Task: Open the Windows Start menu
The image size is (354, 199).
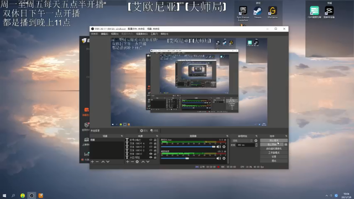Action: [4, 195]
